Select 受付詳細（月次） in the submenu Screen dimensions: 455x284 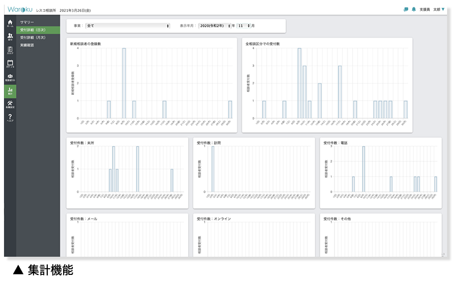tap(33, 37)
